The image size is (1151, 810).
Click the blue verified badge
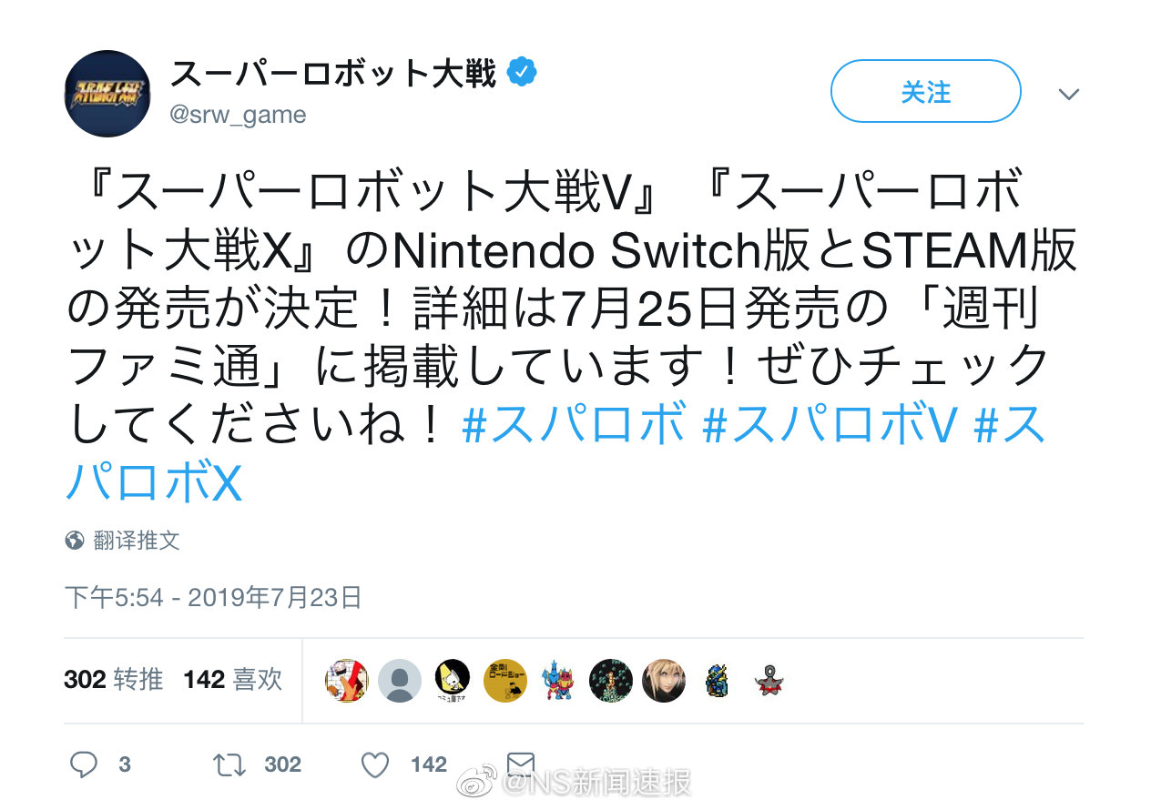point(521,73)
